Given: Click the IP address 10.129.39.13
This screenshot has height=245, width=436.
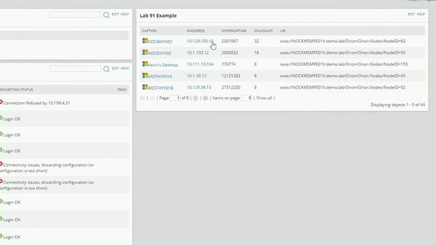Looking at the screenshot, I should [x=199, y=88].
